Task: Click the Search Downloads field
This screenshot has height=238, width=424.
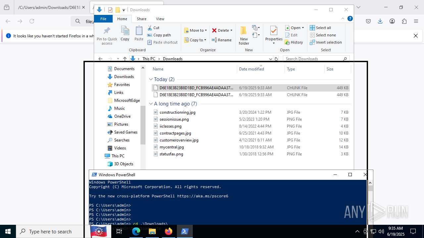Action: (316, 59)
